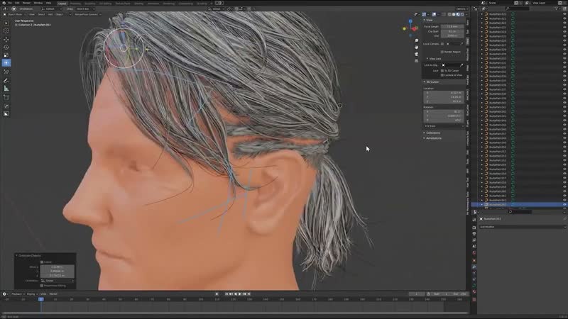Image resolution: width=568 pixels, height=319 pixels.
Task: Open the World properties tab icon
Action: click(x=474, y=254)
